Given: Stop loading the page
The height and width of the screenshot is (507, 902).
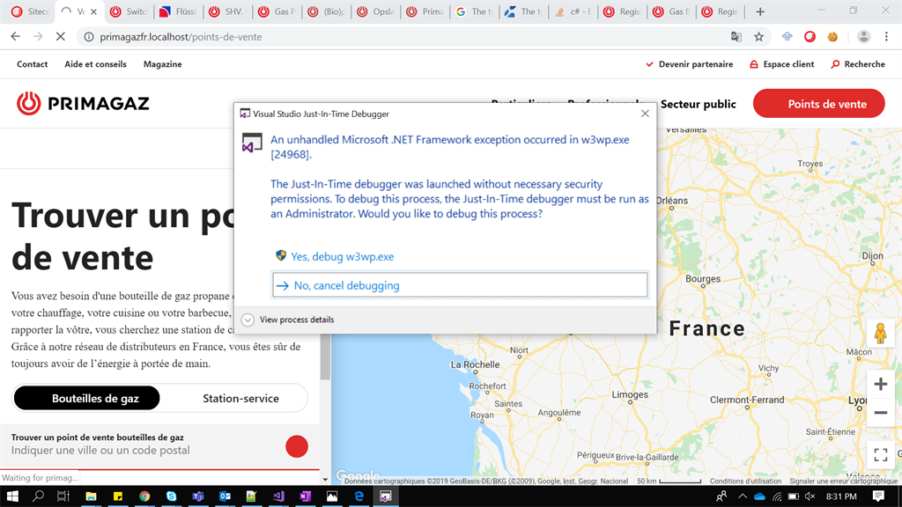Looking at the screenshot, I should click(61, 37).
